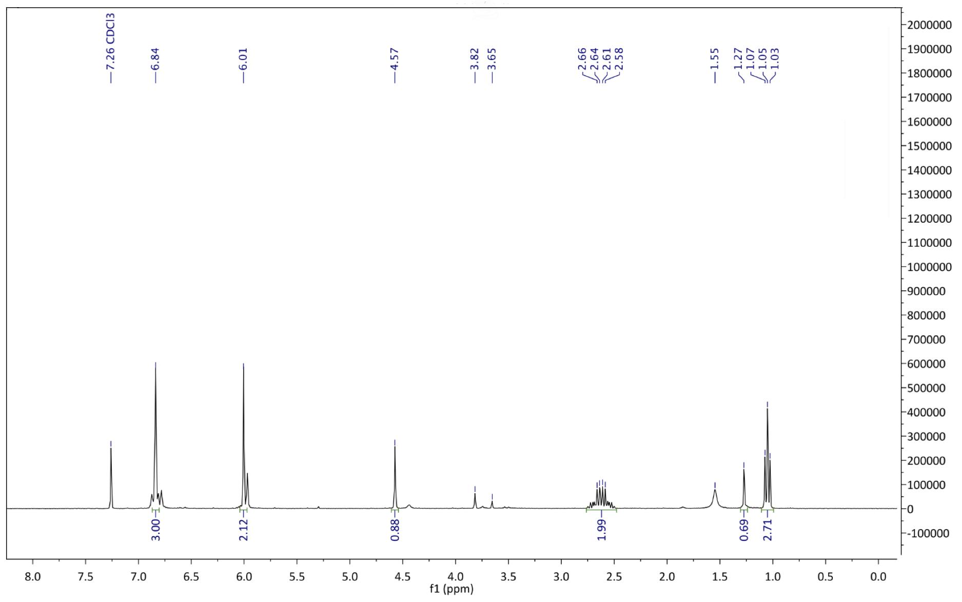Click the 2.12 integral value
962x602 pixels.
click(x=243, y=530)
